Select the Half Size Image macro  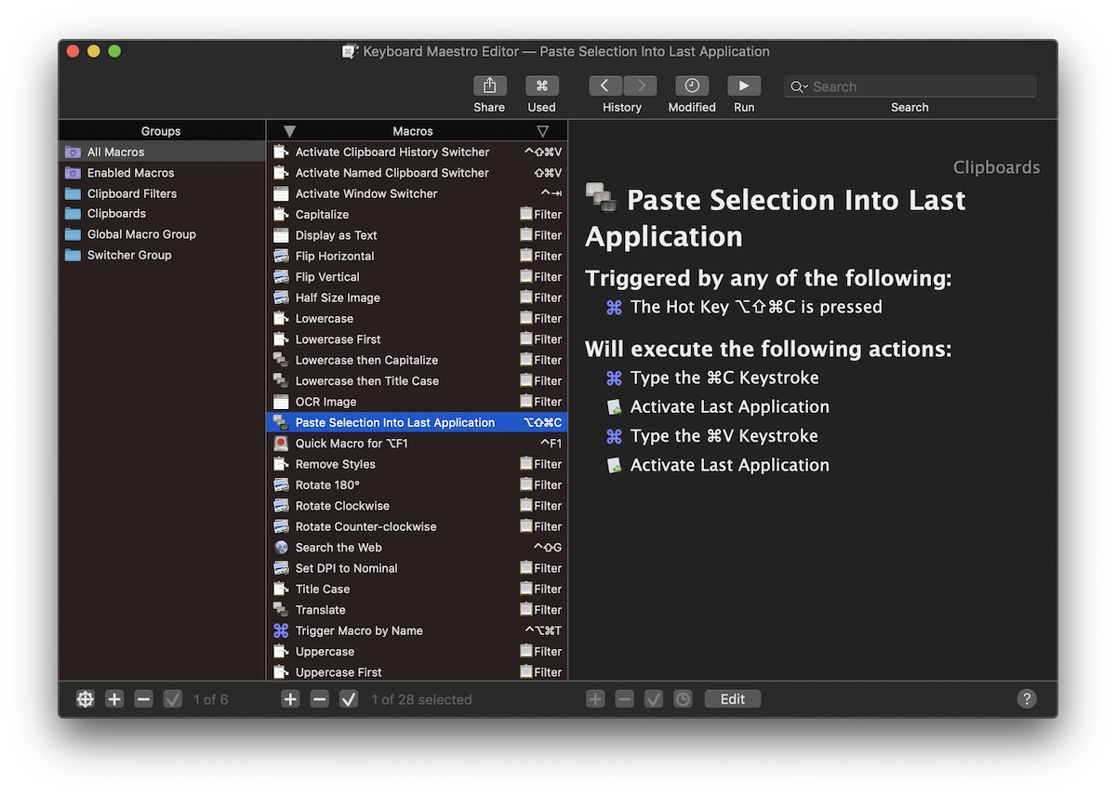[x=417, y=298]
